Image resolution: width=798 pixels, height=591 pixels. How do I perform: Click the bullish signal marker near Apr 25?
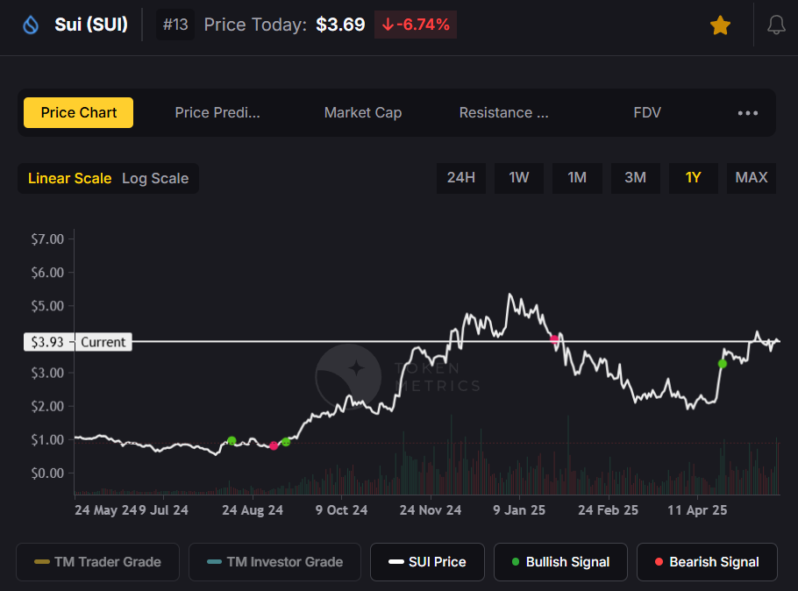(723, 364)
